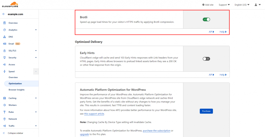Click the Collapse sidebar label

pyautogui.click(x=16, y=133)
